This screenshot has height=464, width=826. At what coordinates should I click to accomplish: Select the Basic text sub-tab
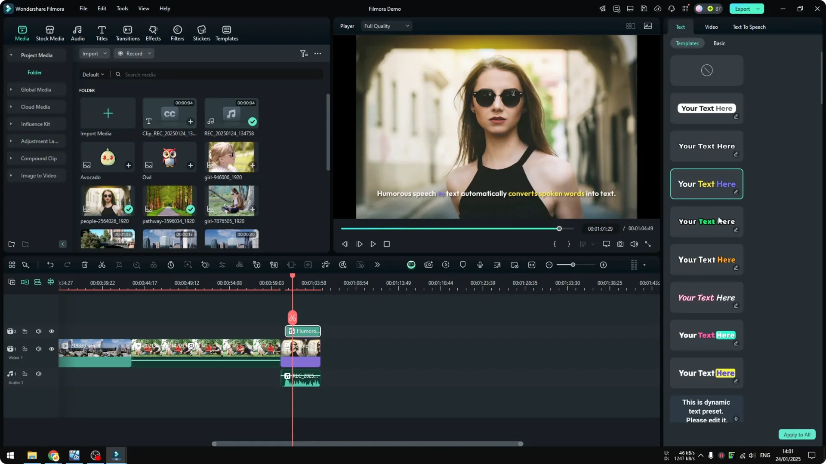click(x=719, y=43)
